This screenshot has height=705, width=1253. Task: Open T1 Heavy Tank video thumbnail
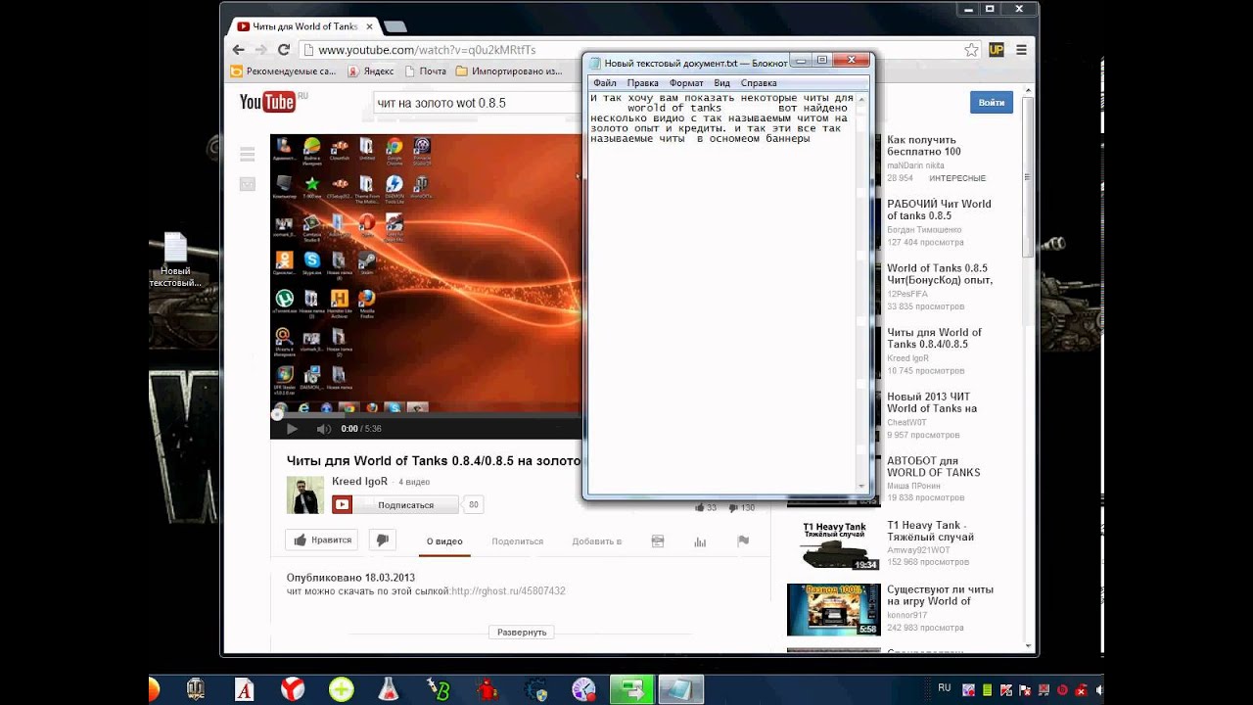pyautogui.click(x=834, y=545)
